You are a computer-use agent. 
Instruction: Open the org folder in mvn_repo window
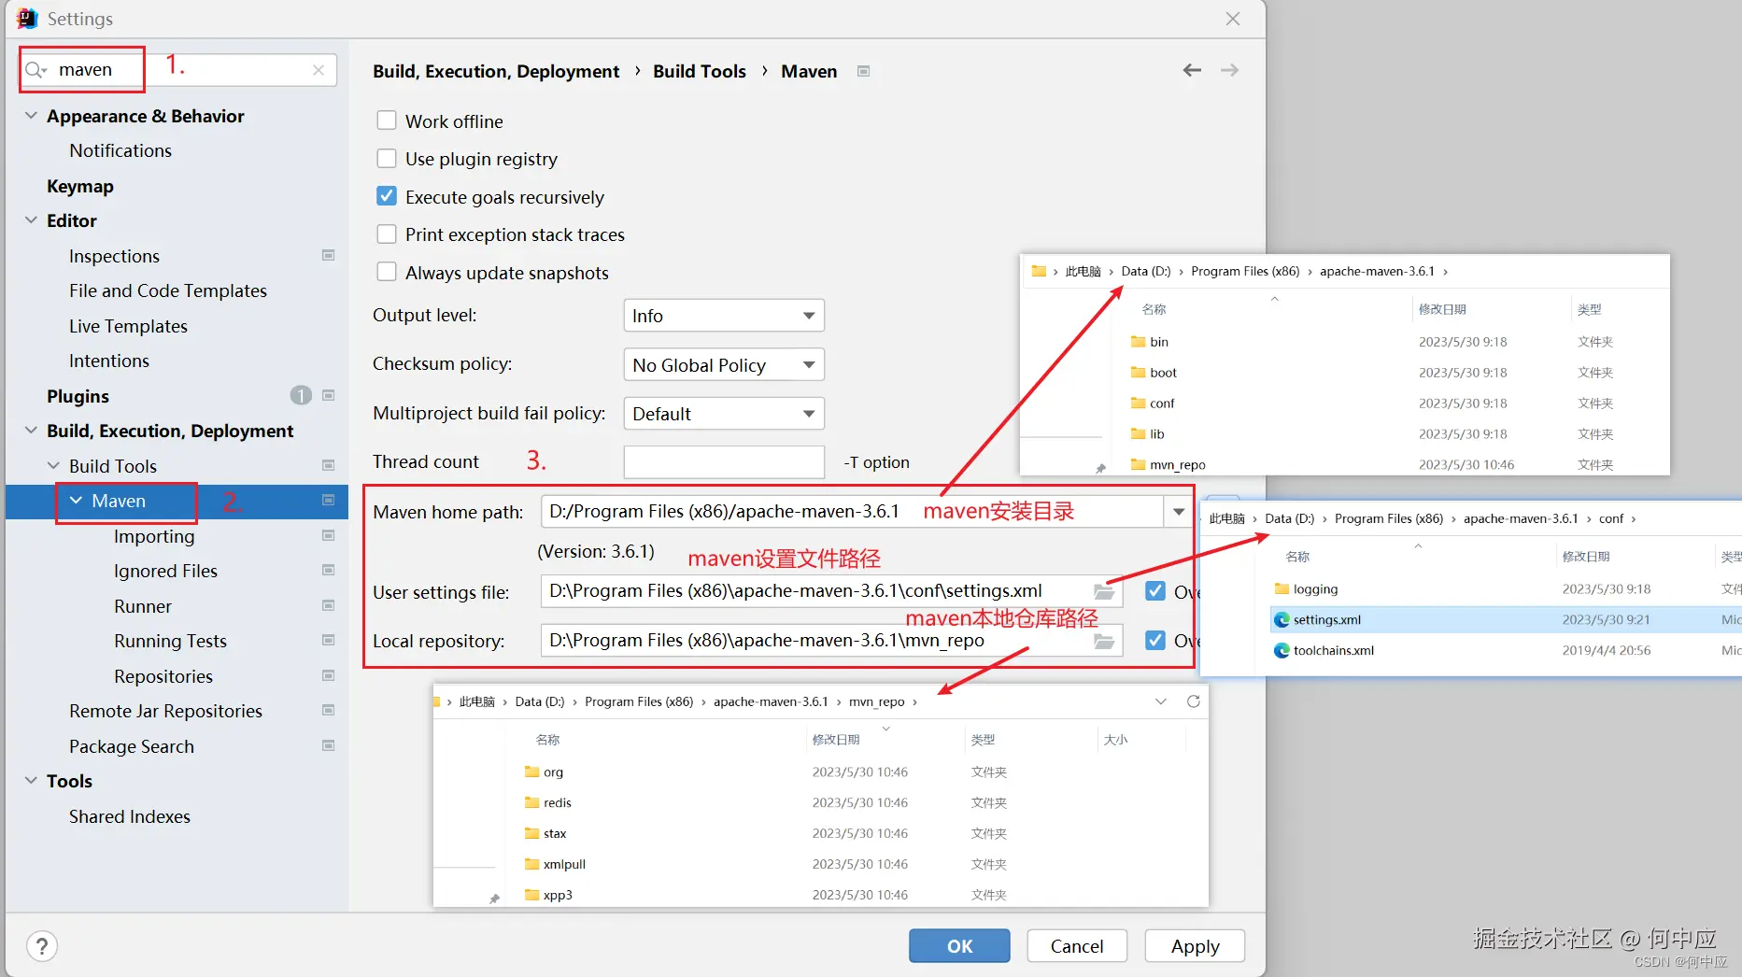point(545,772)
